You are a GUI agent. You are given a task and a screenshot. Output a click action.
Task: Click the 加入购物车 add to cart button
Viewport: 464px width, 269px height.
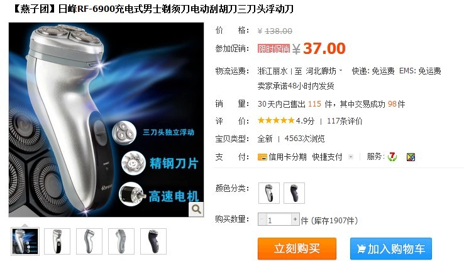[x=391, y=249]
